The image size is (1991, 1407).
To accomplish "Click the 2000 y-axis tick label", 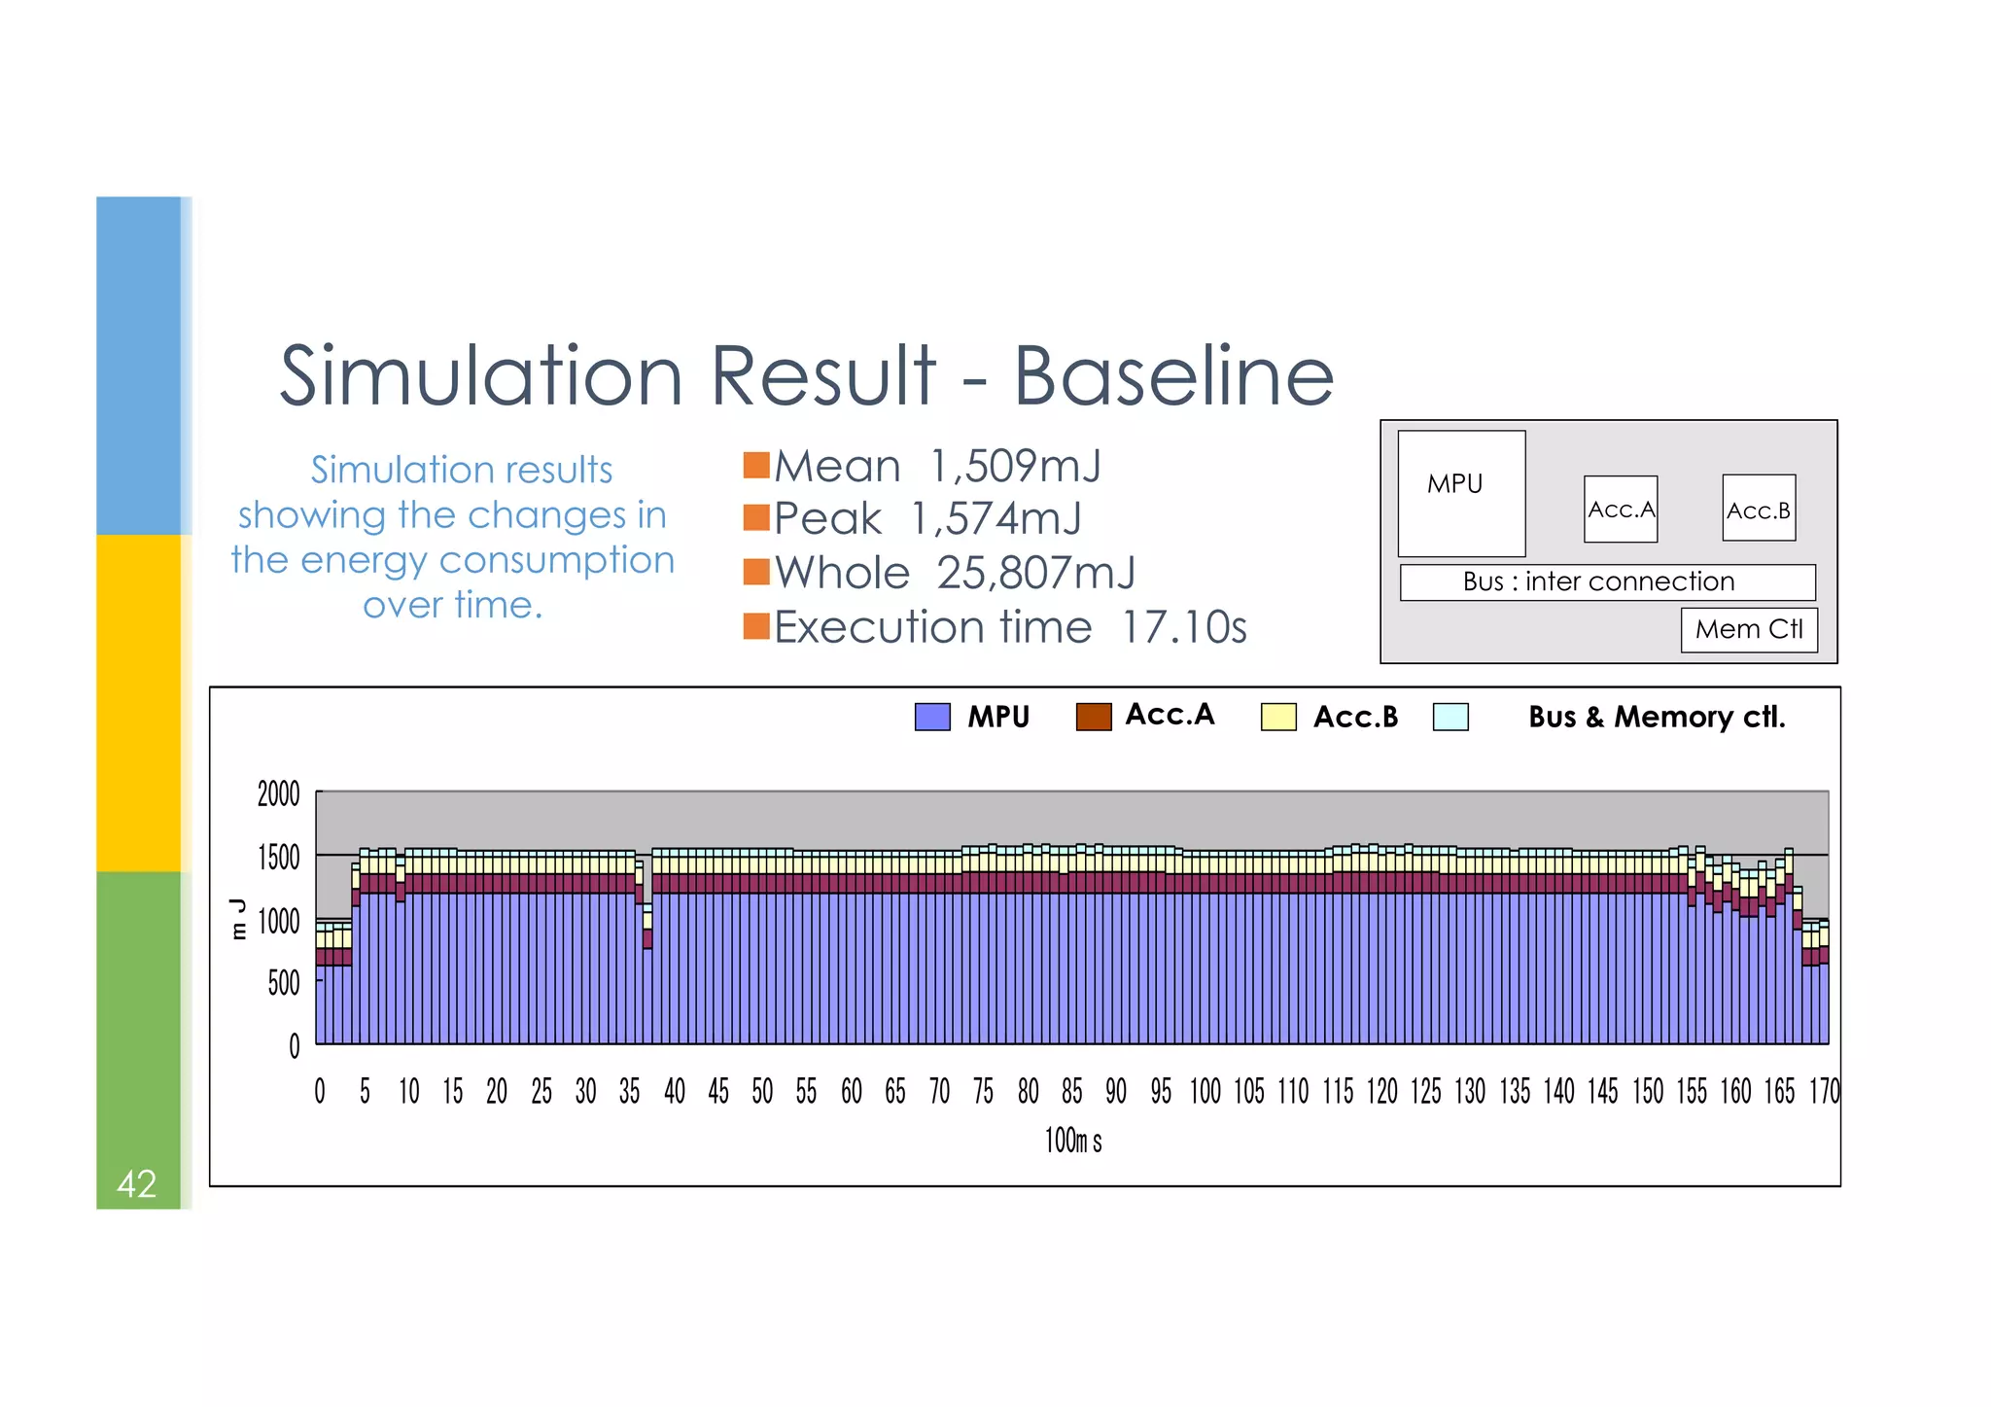I will point(278,794).
